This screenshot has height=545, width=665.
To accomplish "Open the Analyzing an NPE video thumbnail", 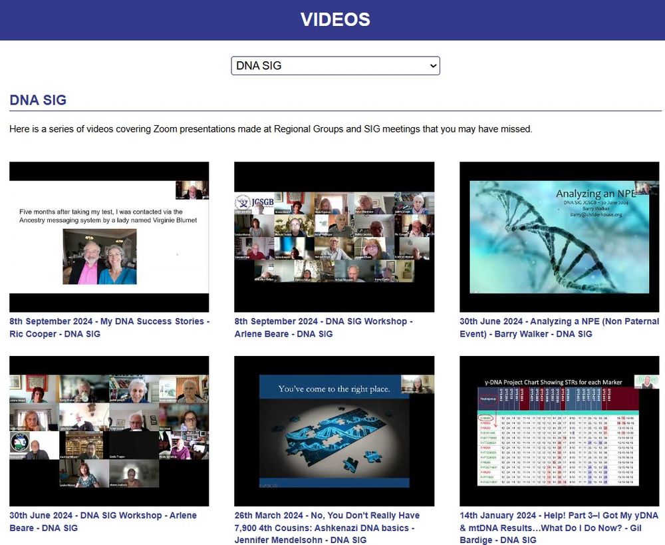I will (x=559, y=237).
